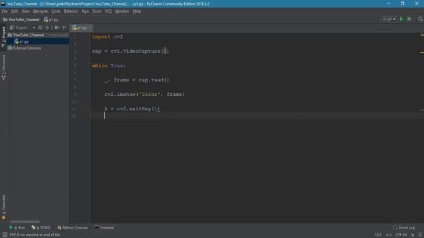
Task: Click inspection status indicator at top of error stripe
Action: click(x=422, y=35)
